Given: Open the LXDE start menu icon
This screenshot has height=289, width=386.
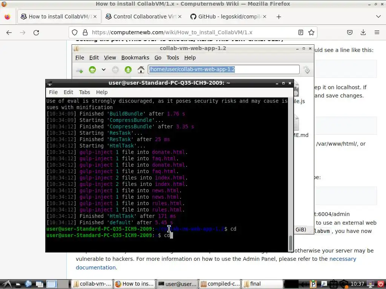Looking at the screenshot, I should coord(7,284).
